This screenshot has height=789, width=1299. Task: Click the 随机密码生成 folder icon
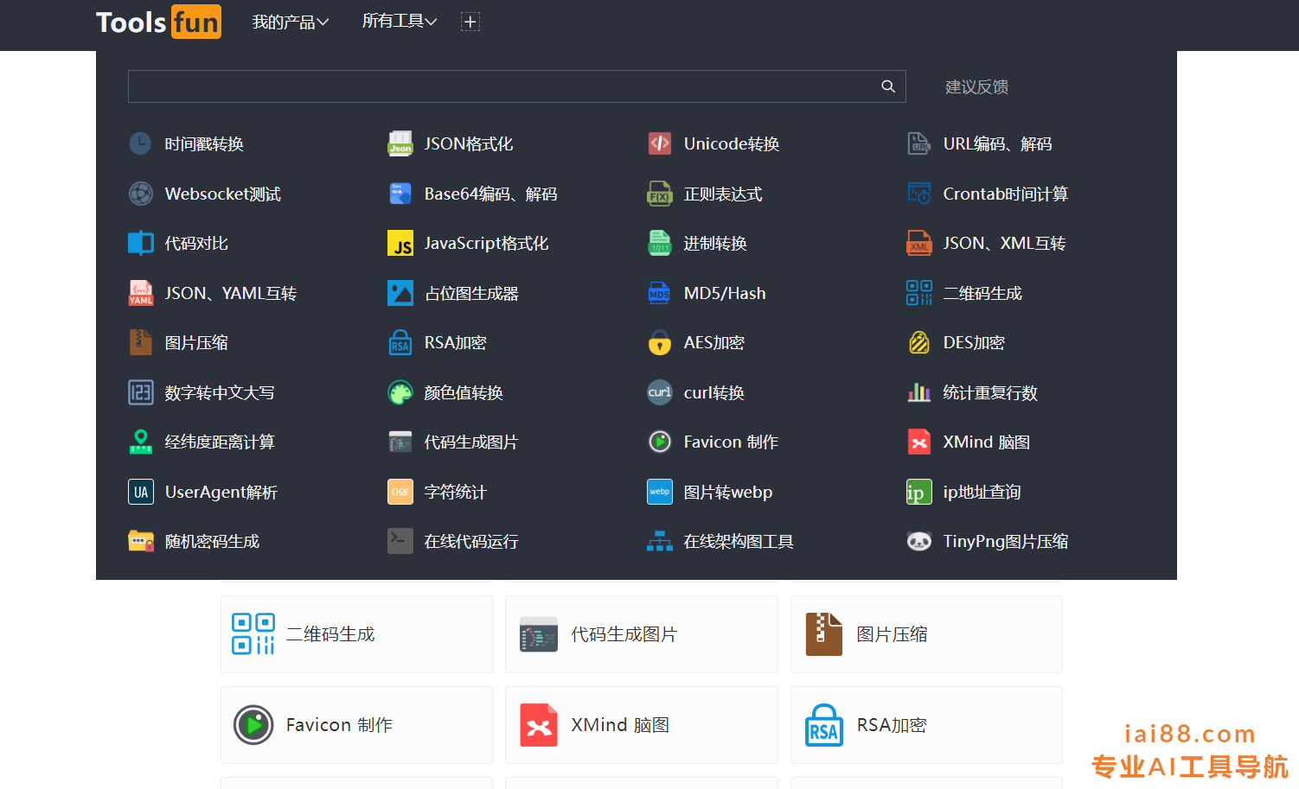click(140, 541)
